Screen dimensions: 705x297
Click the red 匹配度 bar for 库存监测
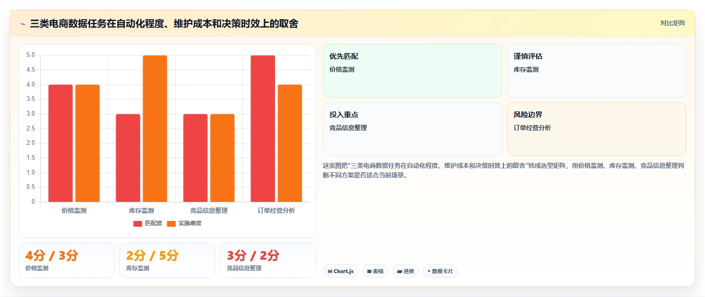[128, 158]
